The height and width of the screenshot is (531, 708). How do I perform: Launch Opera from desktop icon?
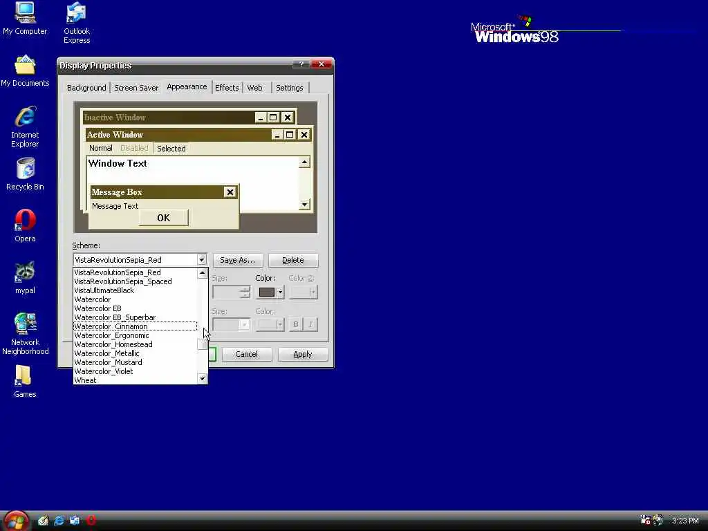point(25,225)
